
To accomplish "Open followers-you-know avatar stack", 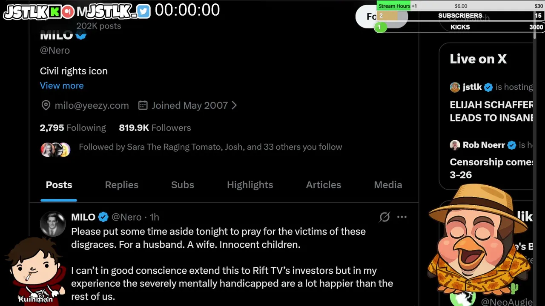I will click(55, 149).
